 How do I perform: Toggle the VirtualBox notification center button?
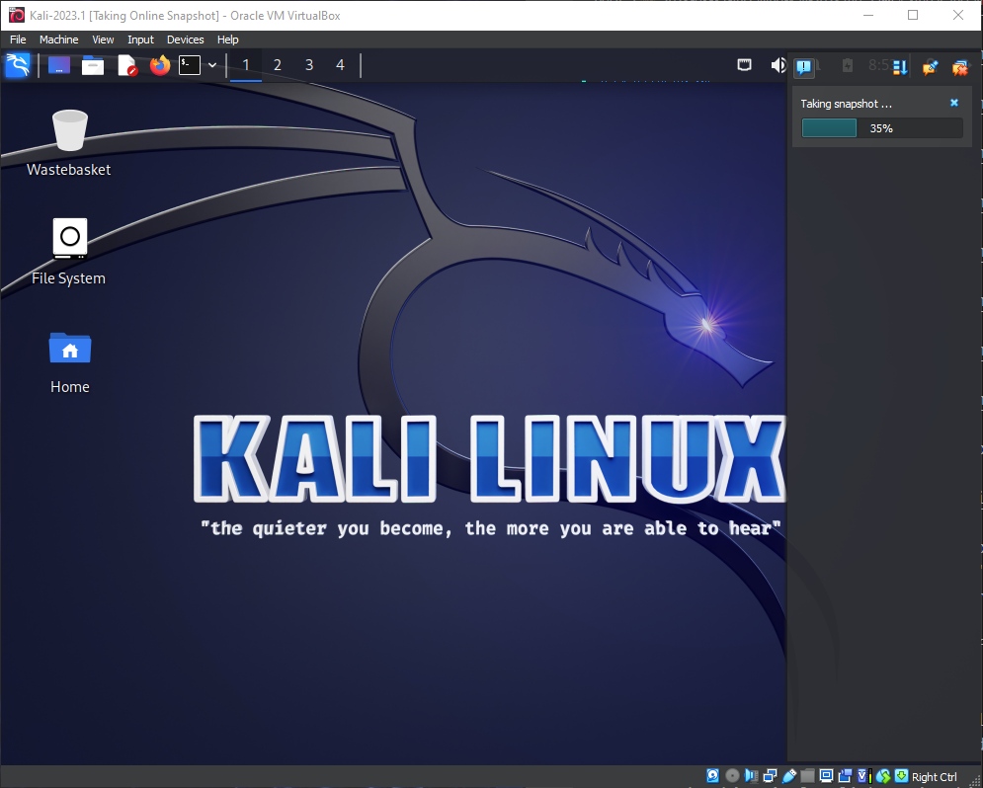[x=804, y=66]
